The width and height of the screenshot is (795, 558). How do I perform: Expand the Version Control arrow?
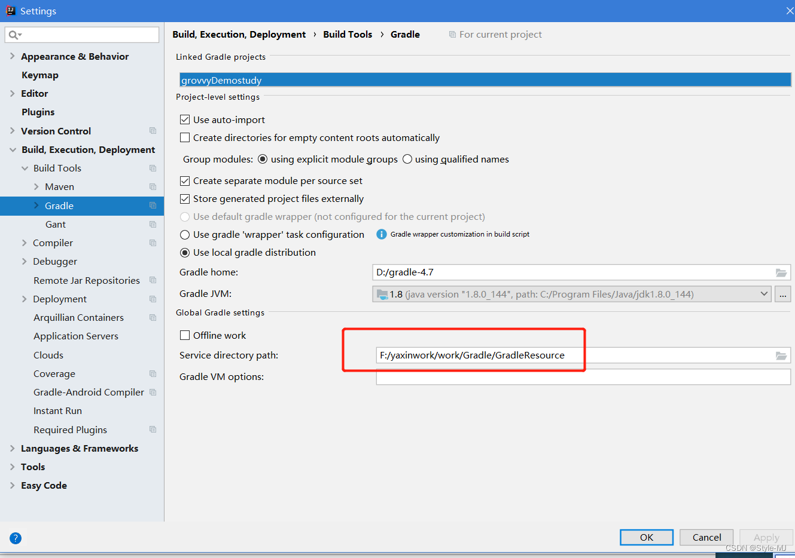coord(12,131)
